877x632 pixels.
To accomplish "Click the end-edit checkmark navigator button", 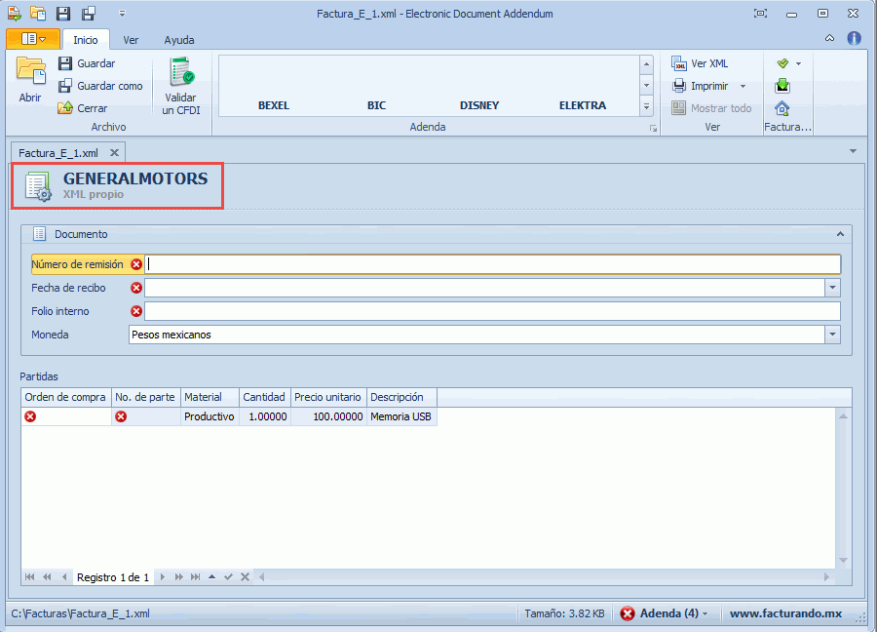I will click(x=228, y=577).
